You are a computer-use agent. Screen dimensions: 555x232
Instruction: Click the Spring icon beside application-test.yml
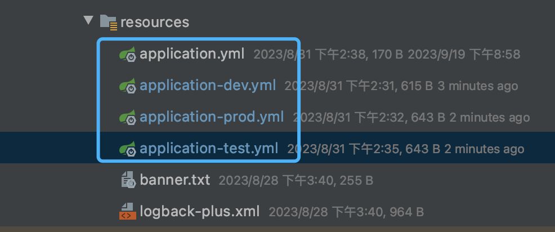pyautogui.click(x=127, y=149)
